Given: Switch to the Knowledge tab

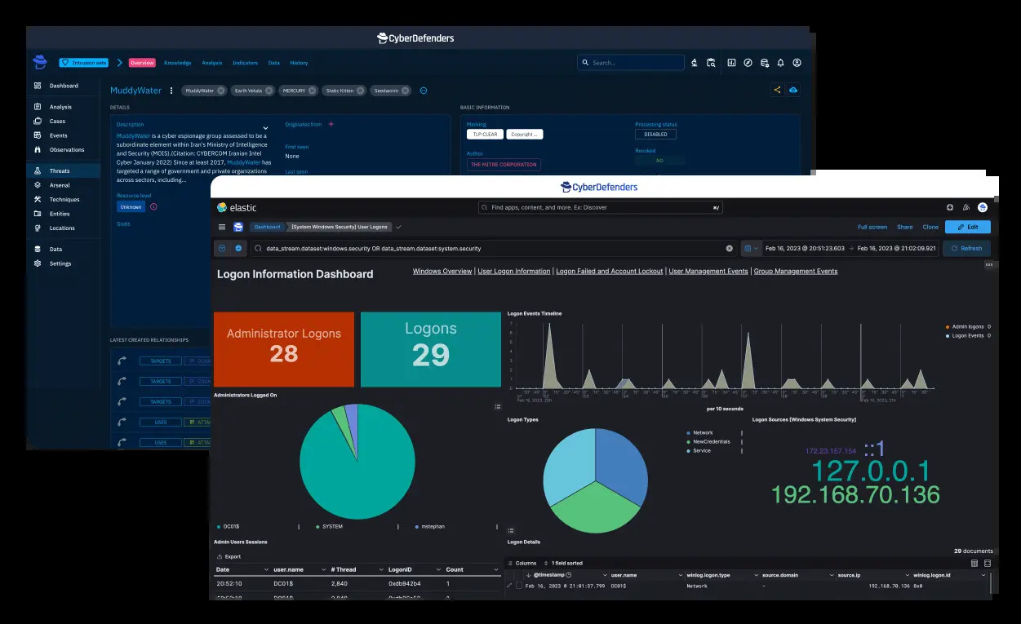Looking at the screenshot, I should 177,63.
